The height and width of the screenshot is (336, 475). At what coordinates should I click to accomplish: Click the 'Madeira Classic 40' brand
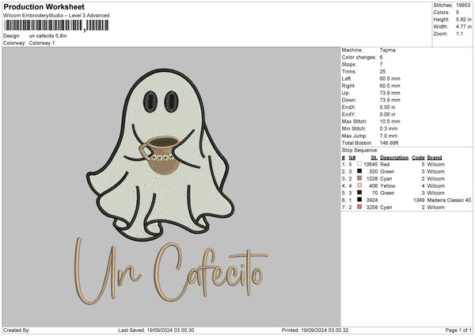coord(449,200)
